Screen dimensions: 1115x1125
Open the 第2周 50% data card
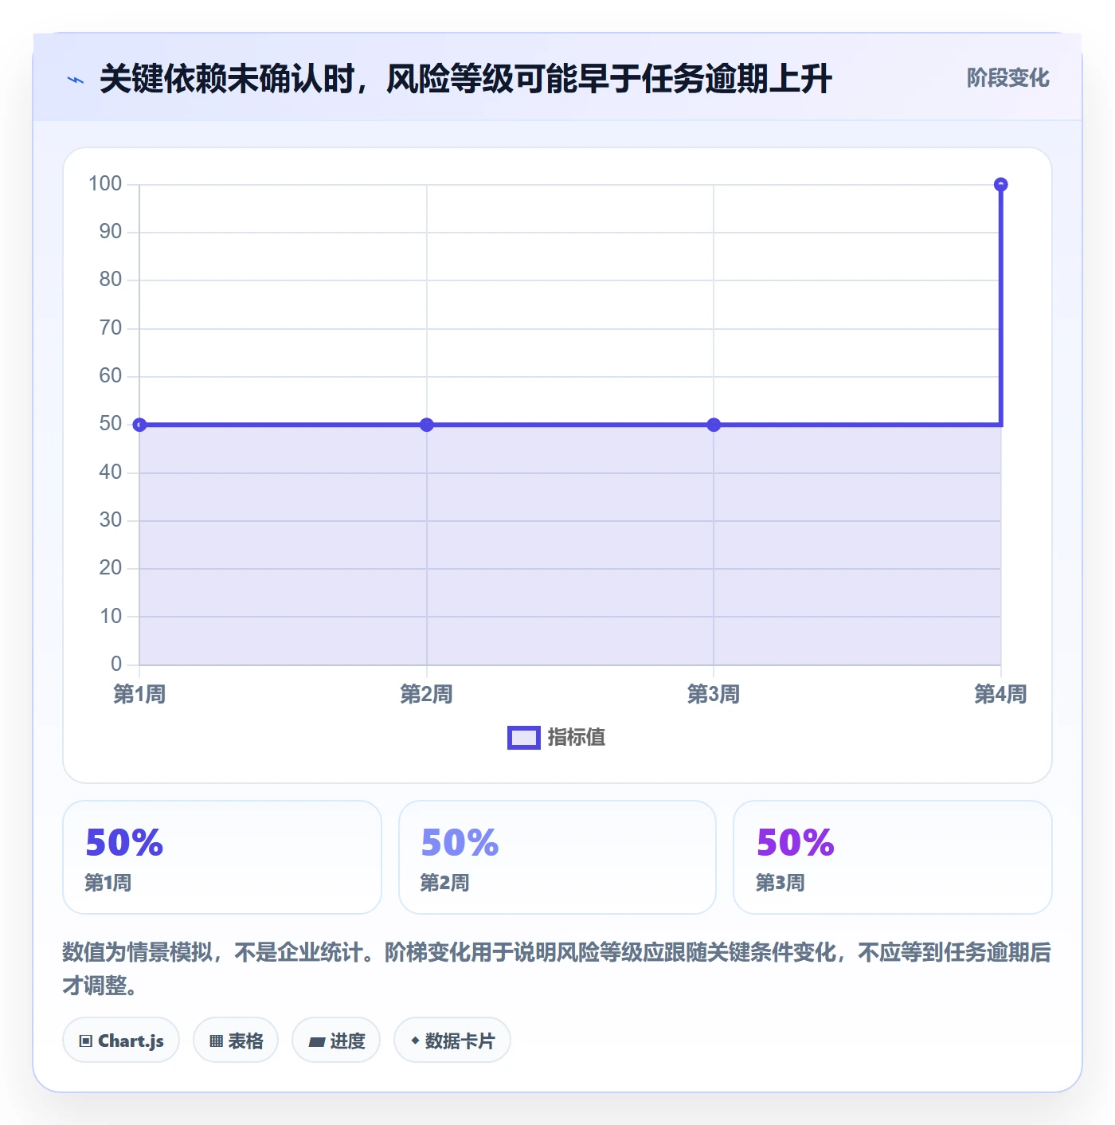coord(557,857)
